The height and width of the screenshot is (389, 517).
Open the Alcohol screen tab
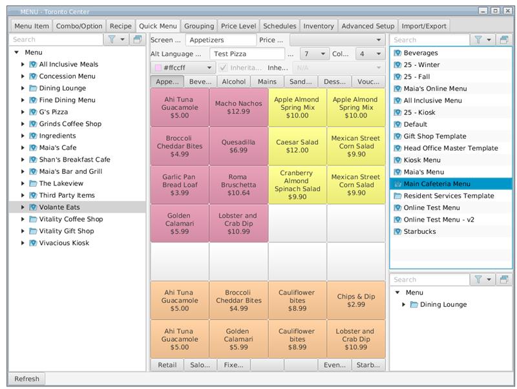233,81
